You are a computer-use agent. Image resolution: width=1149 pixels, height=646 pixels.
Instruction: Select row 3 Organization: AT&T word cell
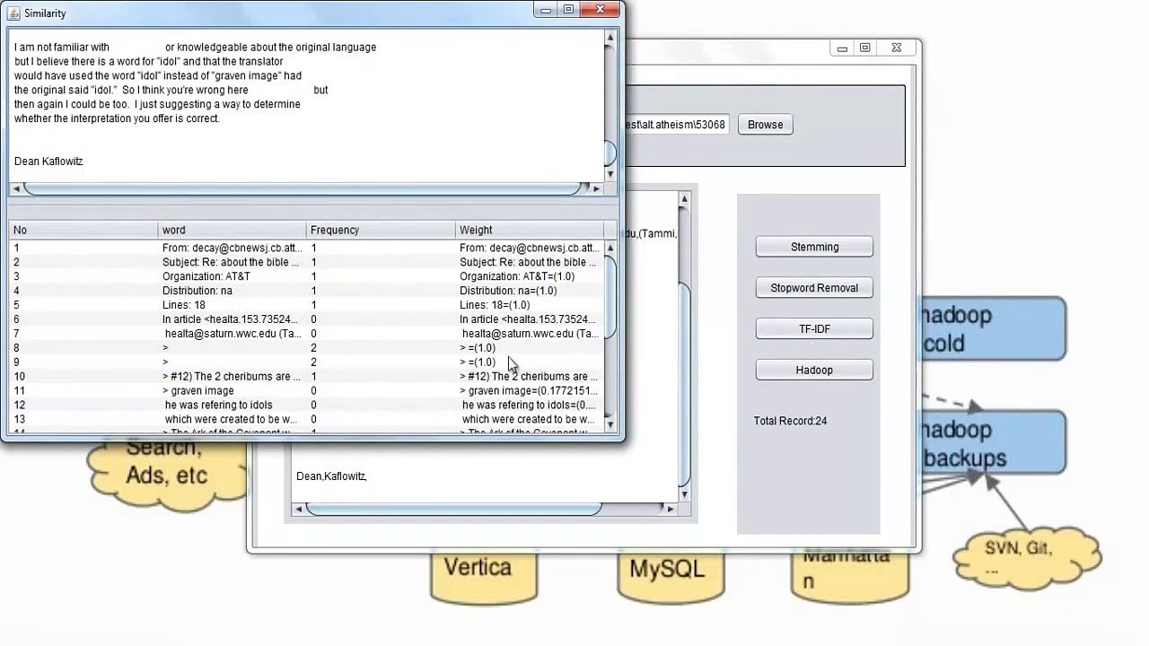point(232,276)
